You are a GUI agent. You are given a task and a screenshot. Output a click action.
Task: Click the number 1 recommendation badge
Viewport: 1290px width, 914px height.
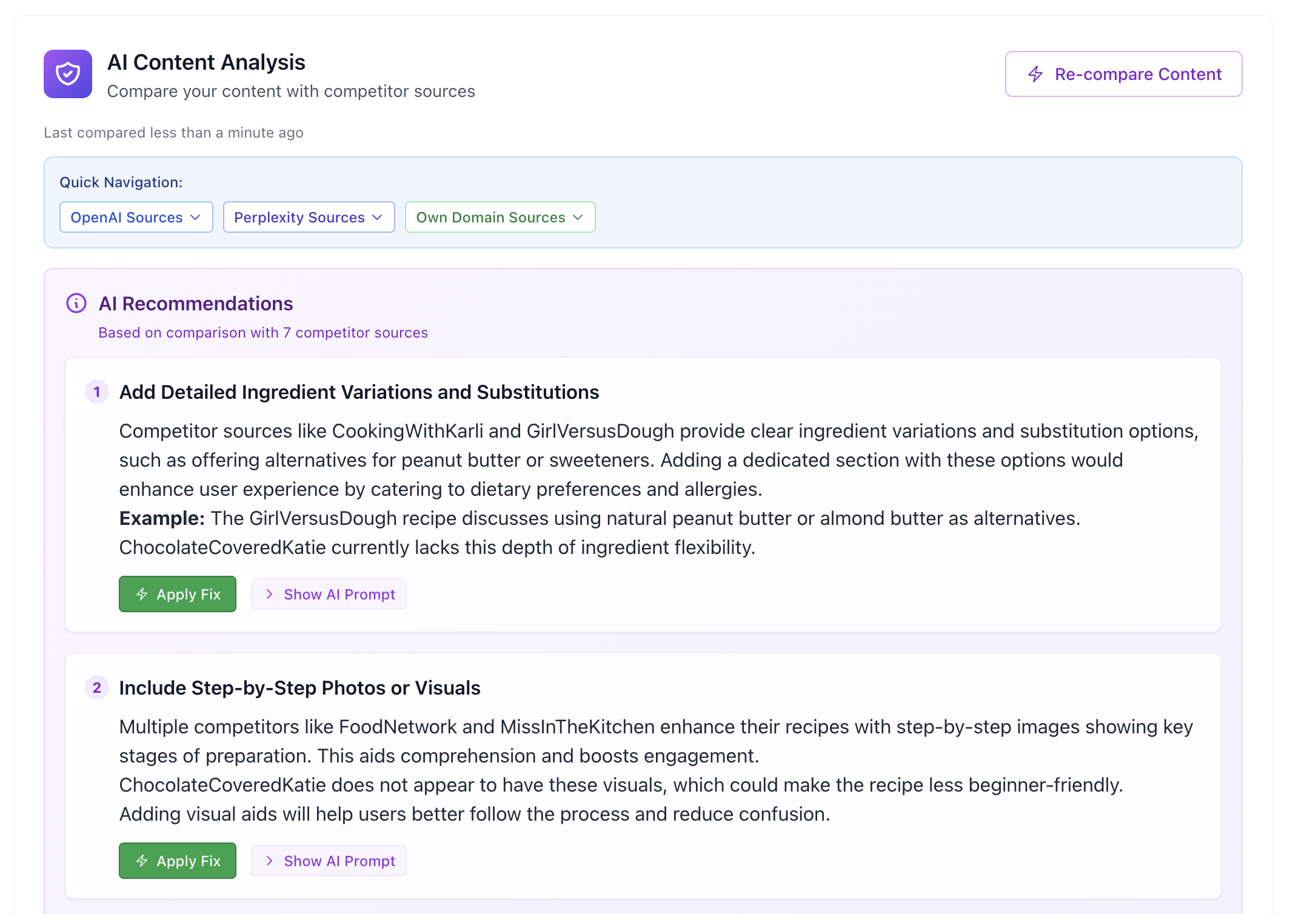tap(97, 392)
